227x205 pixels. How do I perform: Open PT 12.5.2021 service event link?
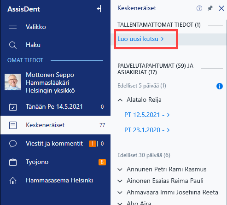[147, 115]
